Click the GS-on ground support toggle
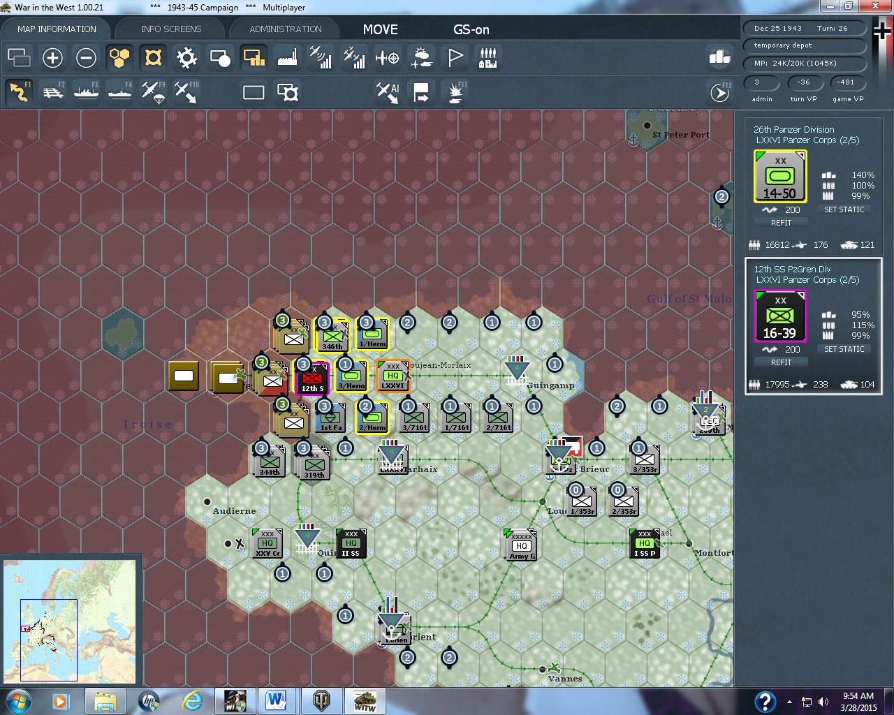The image size is (894, 715). tap(471, 29)
